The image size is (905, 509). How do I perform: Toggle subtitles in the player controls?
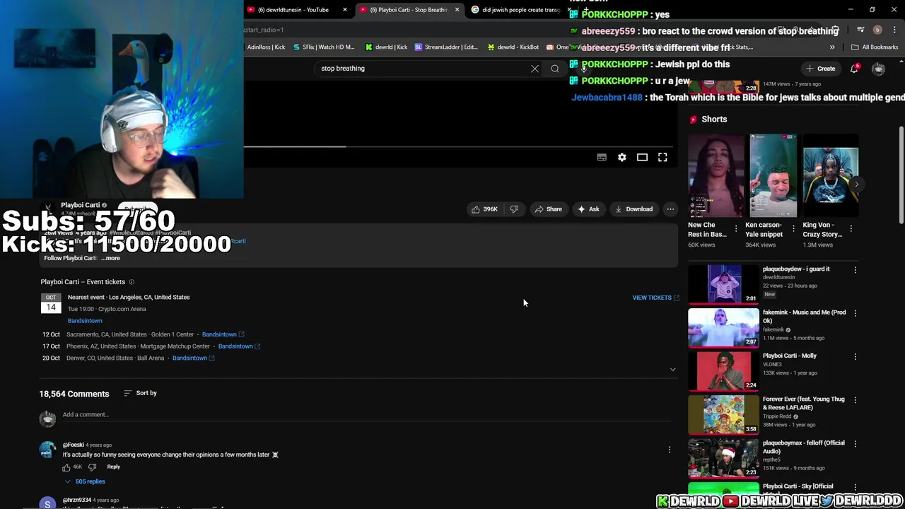(x=602, y=157)
